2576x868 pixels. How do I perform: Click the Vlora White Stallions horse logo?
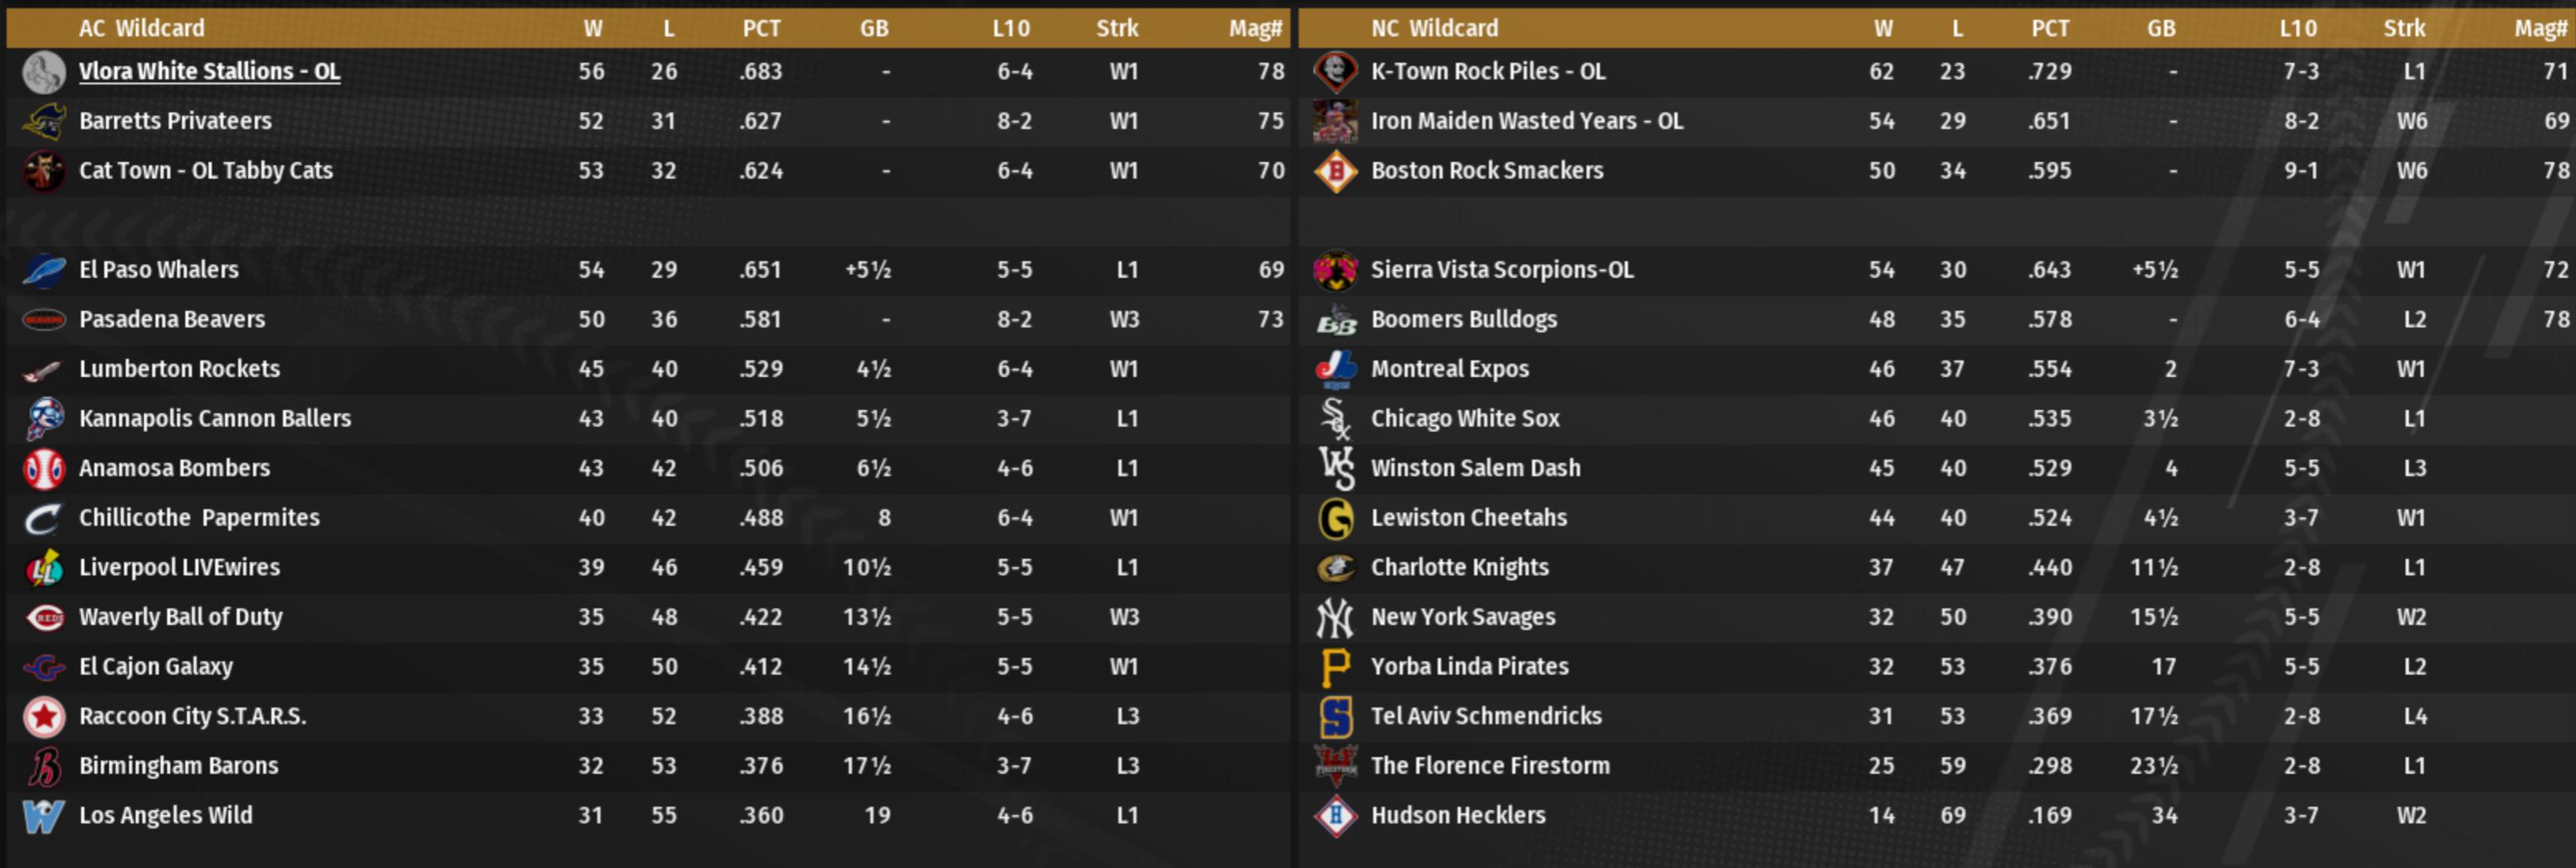43,72
